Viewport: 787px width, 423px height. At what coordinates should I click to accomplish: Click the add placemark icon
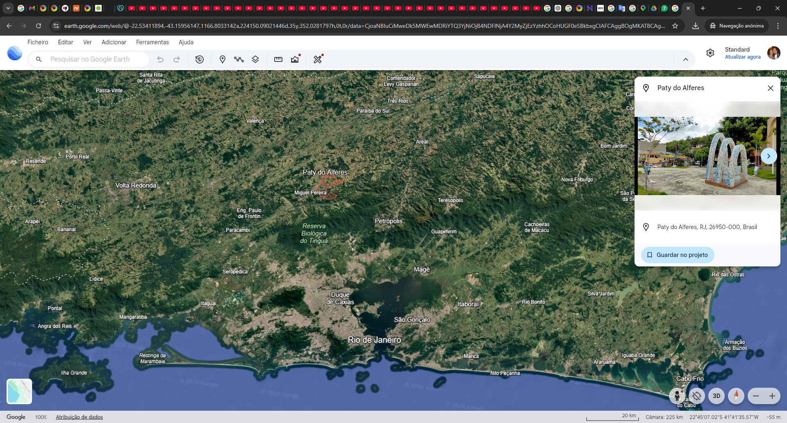pos(223,59)
